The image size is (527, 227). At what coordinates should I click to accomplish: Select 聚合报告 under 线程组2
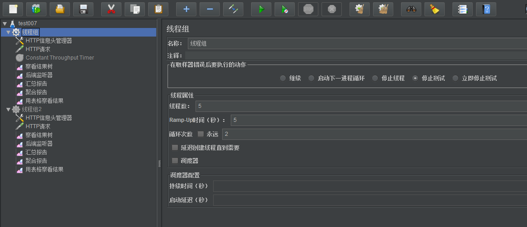coord(36,161)
